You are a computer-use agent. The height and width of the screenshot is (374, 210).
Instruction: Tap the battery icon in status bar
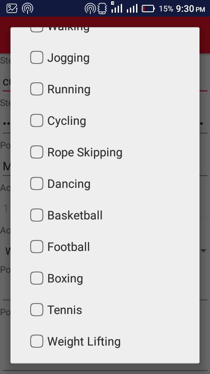click(148, 9)
